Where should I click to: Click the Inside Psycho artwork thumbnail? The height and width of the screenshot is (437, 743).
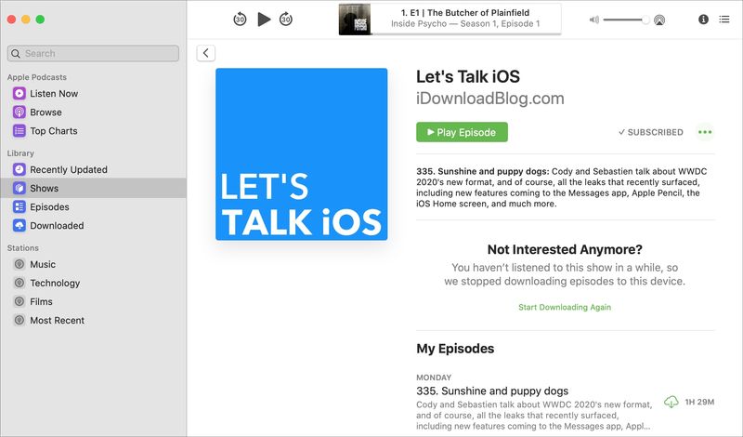[355, 20]
